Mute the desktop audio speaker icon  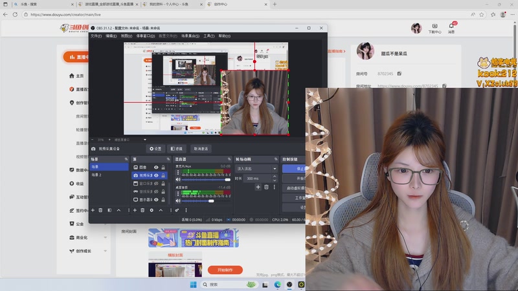tap(178, 200)
